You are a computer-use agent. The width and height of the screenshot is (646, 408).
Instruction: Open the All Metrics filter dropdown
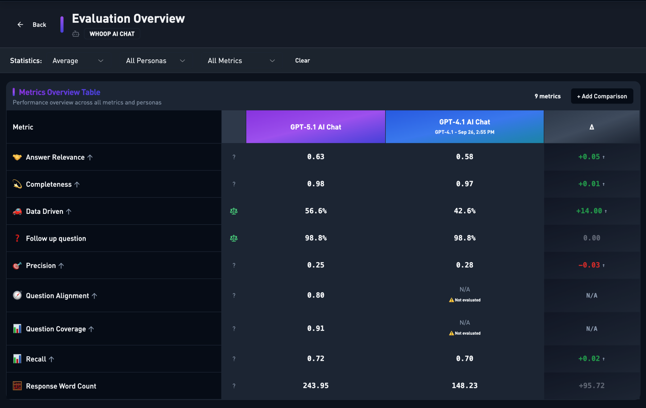tap(241, 61)
